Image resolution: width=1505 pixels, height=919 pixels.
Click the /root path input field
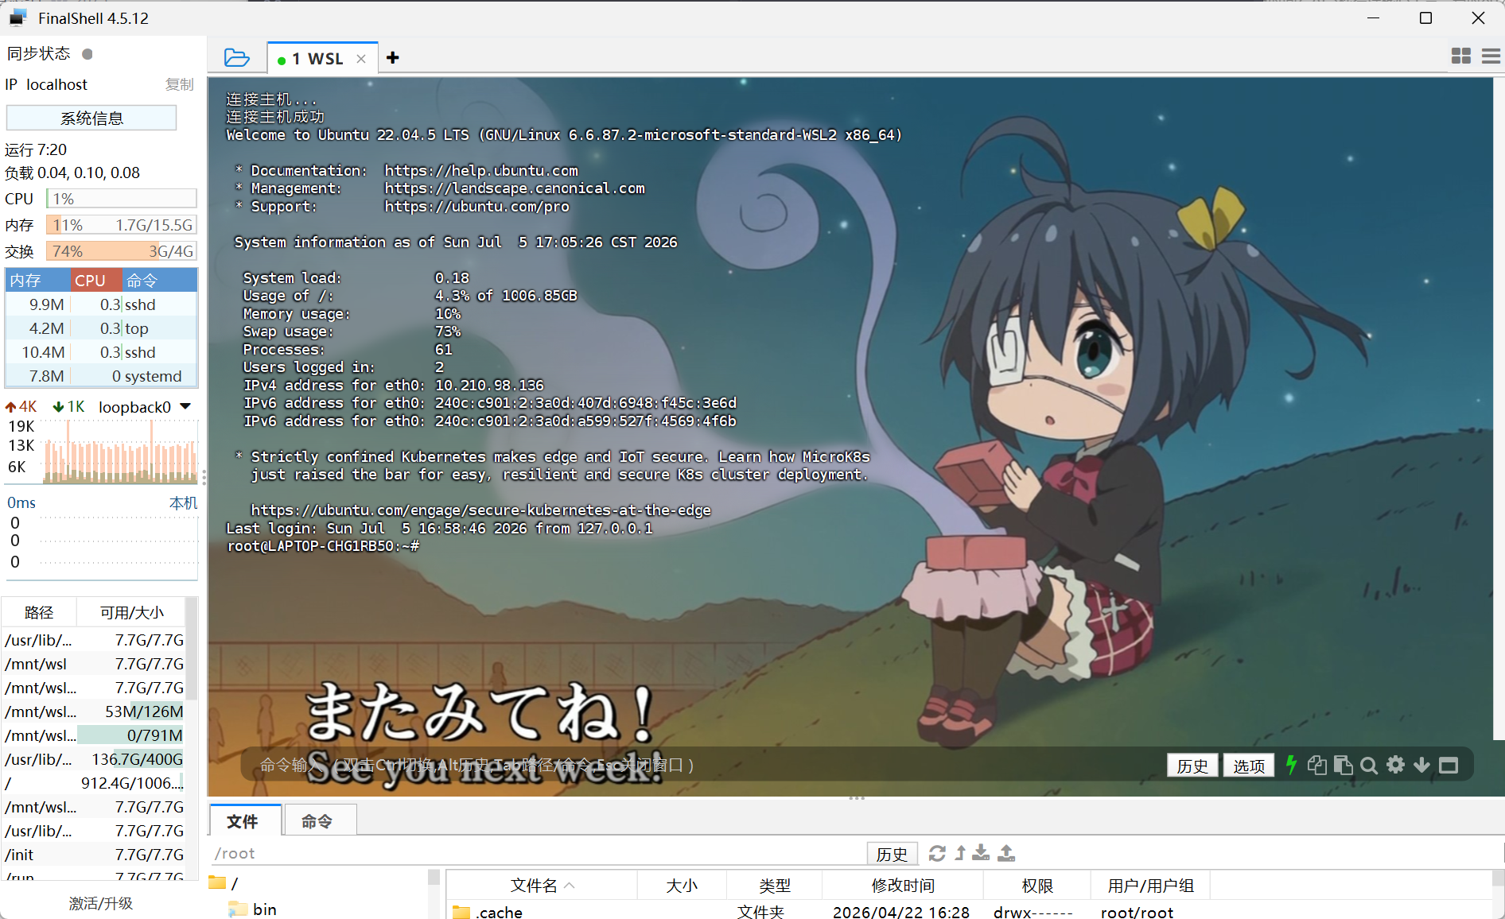(x=537, y=854)
